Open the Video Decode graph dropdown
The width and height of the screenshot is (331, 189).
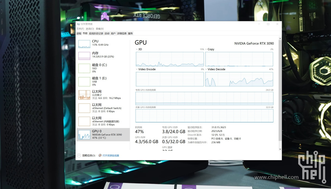click(x=206, y=69)
